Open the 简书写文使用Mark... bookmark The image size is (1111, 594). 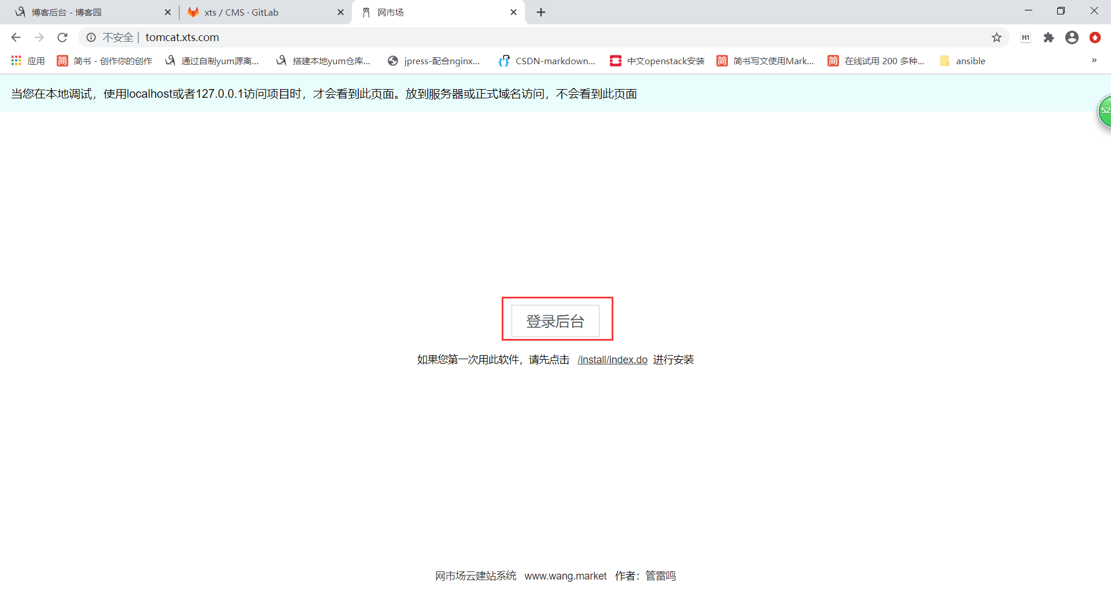[765, 61]
